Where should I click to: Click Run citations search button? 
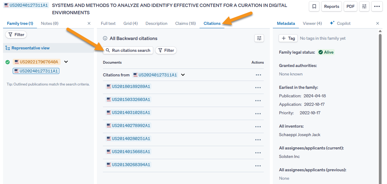click(x=128, y=50)
